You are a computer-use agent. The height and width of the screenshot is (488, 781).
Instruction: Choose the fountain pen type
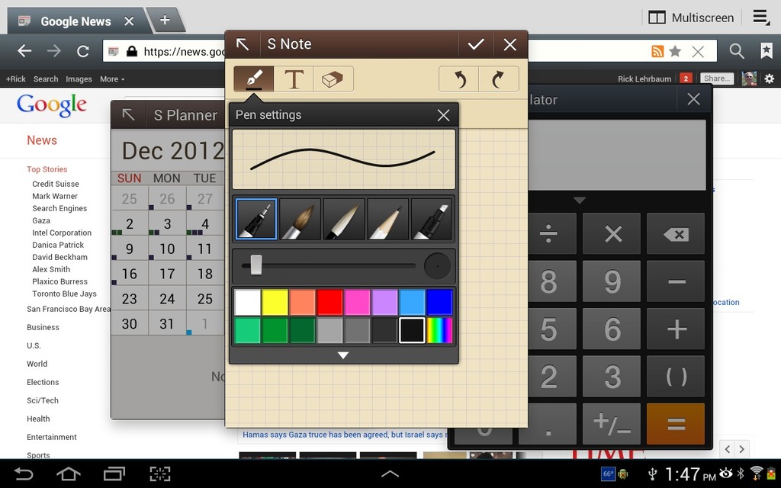click(x=256, y=219)
